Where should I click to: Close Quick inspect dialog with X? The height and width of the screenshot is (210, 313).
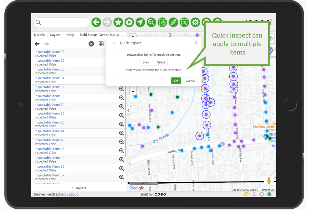tap(196, 42)
